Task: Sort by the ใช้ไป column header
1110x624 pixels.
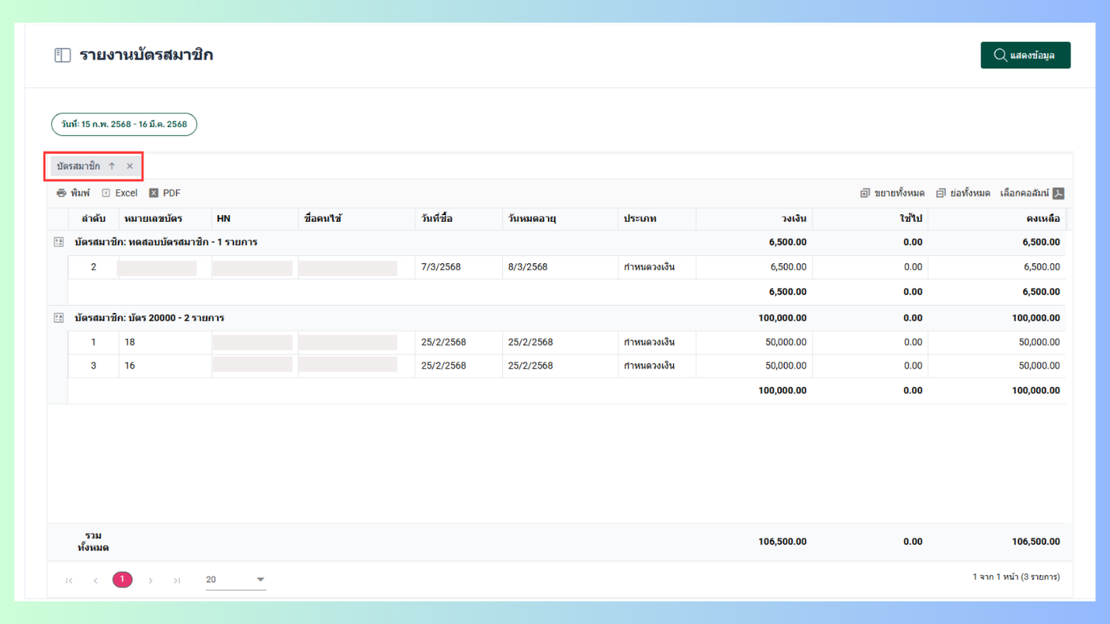Action: click(x=870, y=219)
